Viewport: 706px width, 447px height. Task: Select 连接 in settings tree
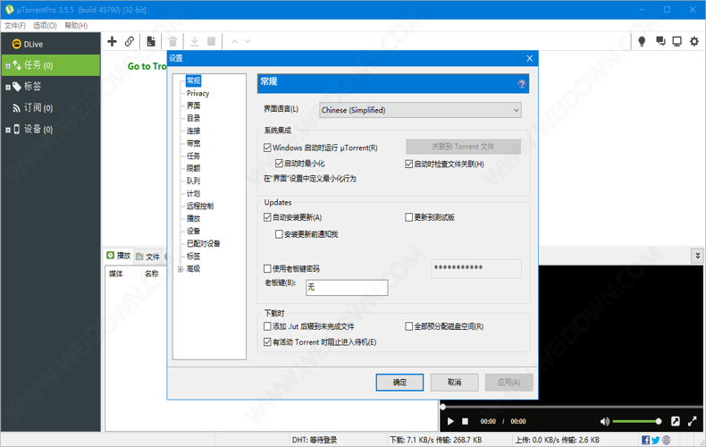point(193,131)
